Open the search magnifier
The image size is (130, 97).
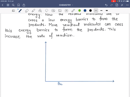tap(13, 5)
